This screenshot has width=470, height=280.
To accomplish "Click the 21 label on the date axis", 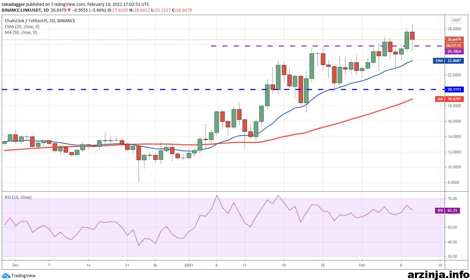I will tap(127, 265).
